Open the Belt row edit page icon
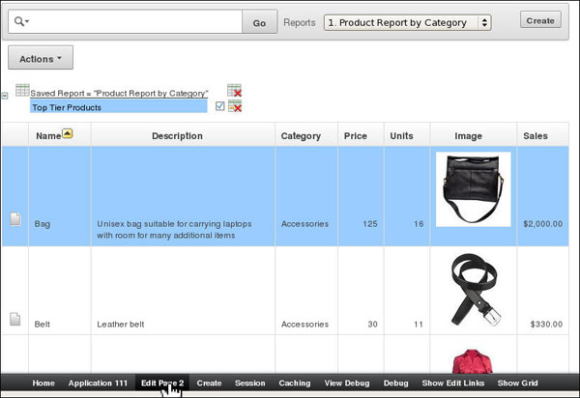This screenshot has width=580, height=398. coord(15,319)
